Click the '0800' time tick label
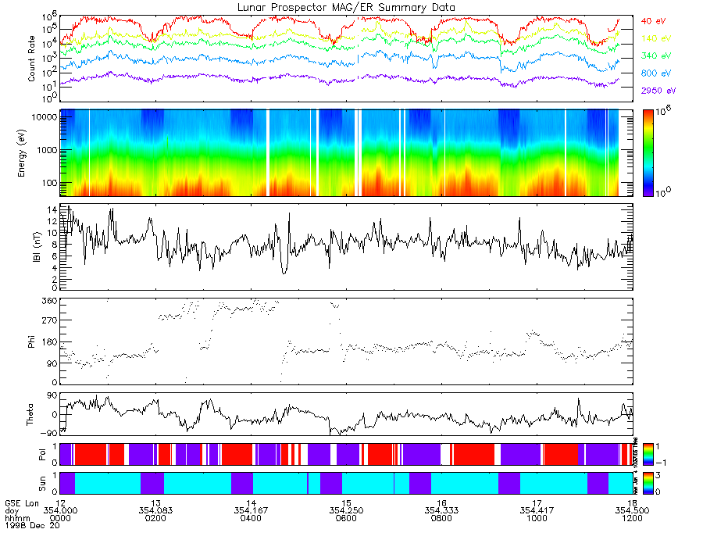The image size is (703, 547). point(441,518)
